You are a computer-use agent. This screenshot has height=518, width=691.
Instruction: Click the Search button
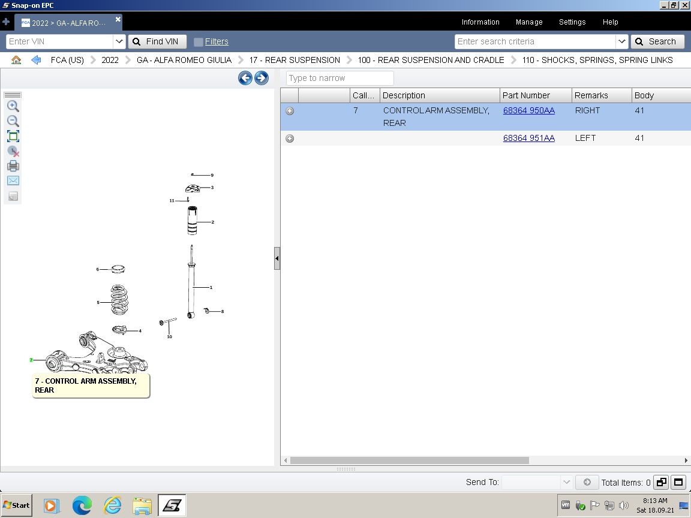click(657, 41)
